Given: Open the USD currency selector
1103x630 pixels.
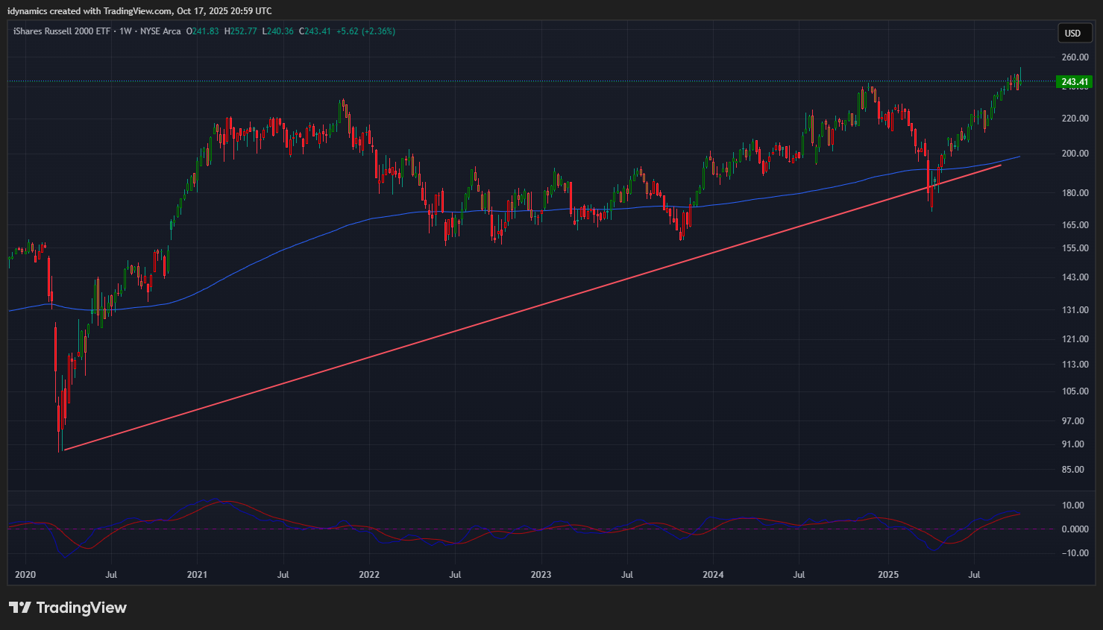Looking at the screenshot, I should click(x=1073, y=33).
